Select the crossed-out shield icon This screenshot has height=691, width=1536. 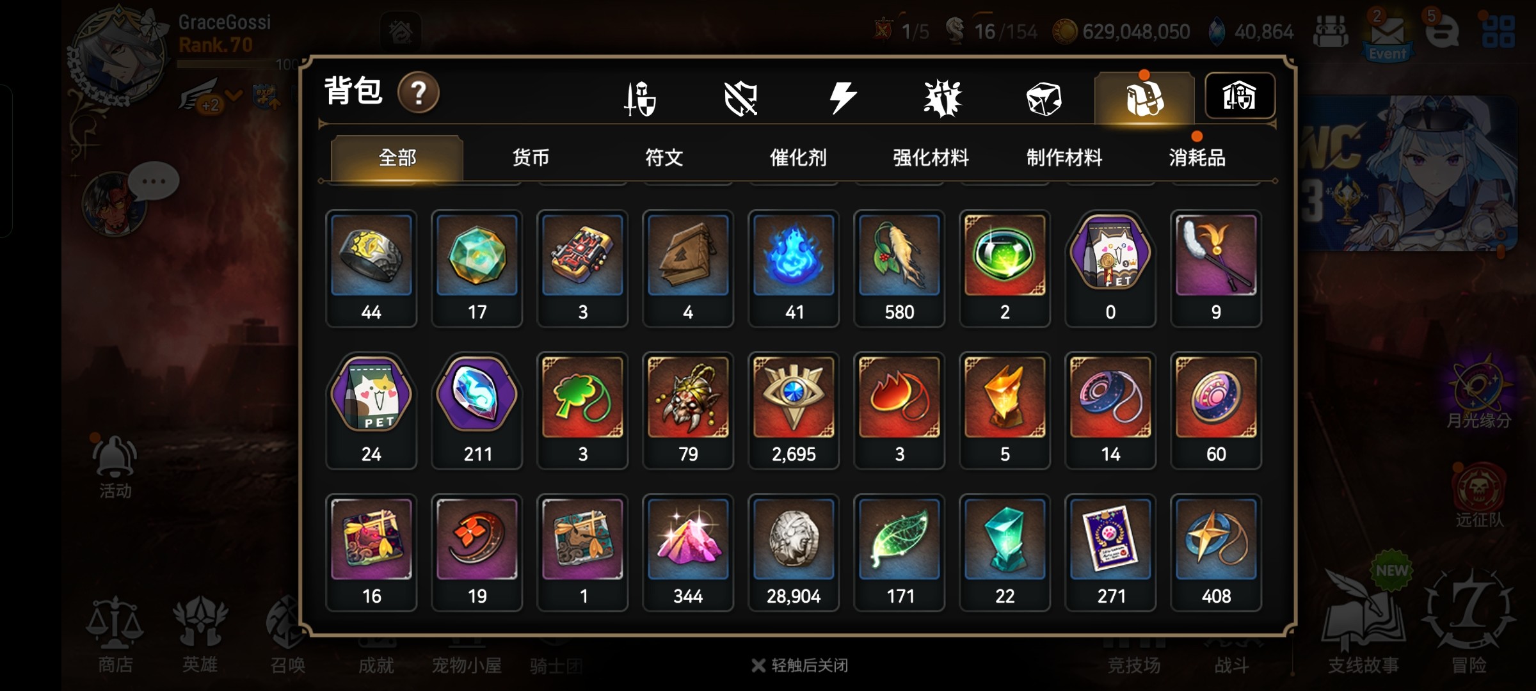click(741, 99)
